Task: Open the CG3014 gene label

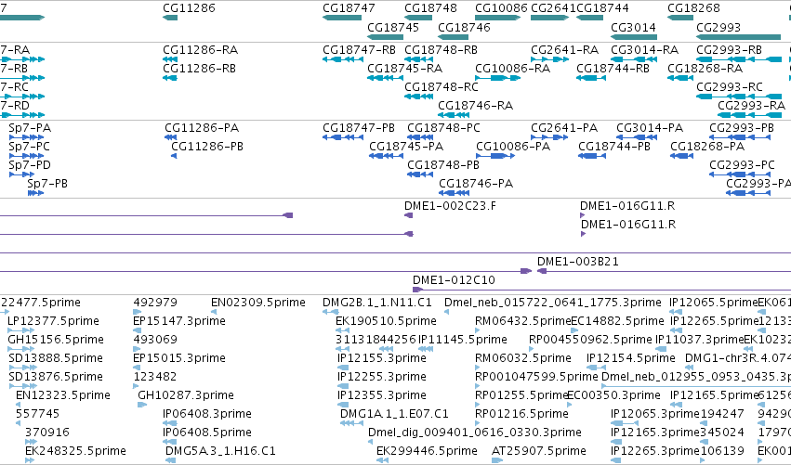Action: 633,27
